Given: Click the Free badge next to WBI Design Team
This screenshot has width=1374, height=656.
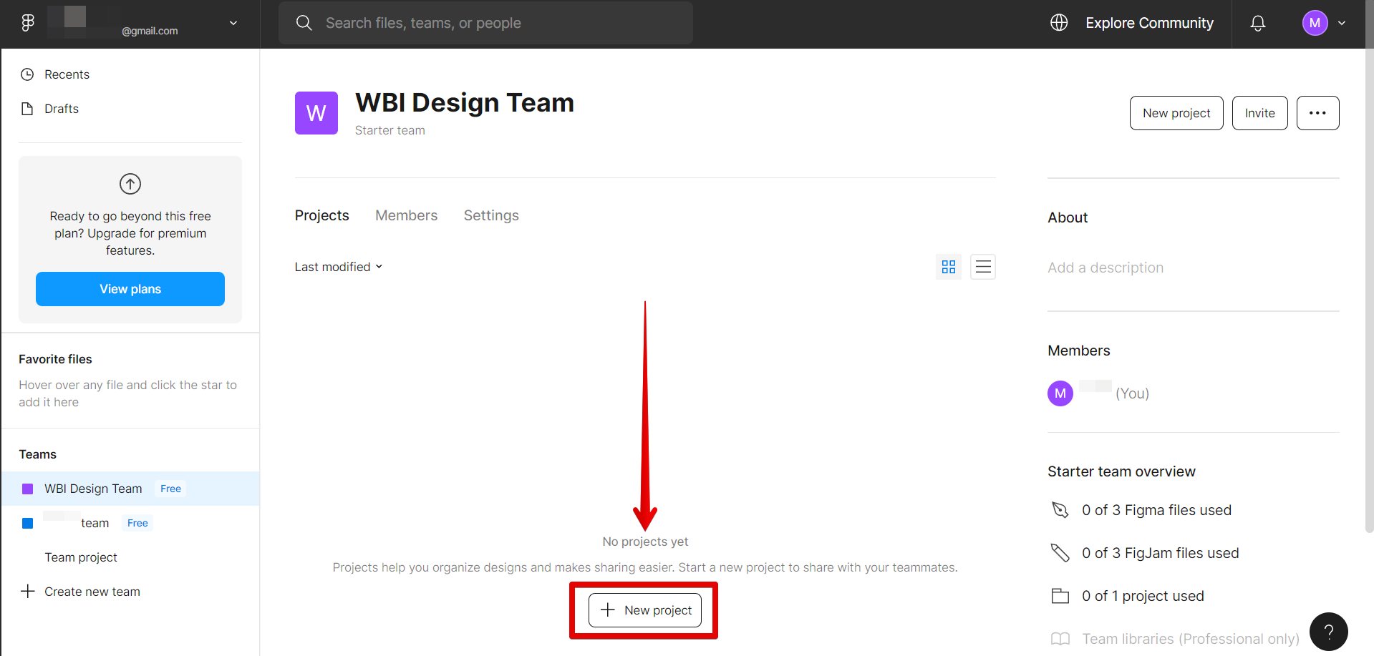Looking at the screenshot, I should pos(170,489).
